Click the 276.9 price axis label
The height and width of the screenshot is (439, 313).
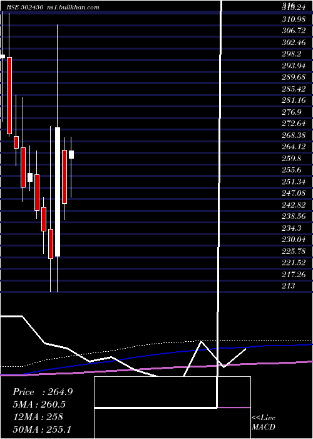291,112
